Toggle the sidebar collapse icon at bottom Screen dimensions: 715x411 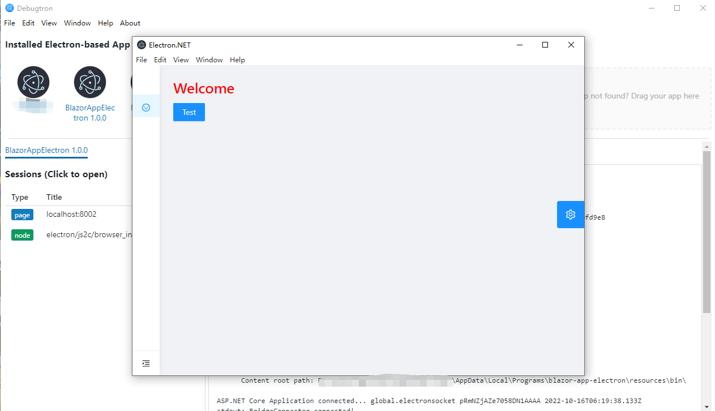pyautogui.click(x=146, y=363)
